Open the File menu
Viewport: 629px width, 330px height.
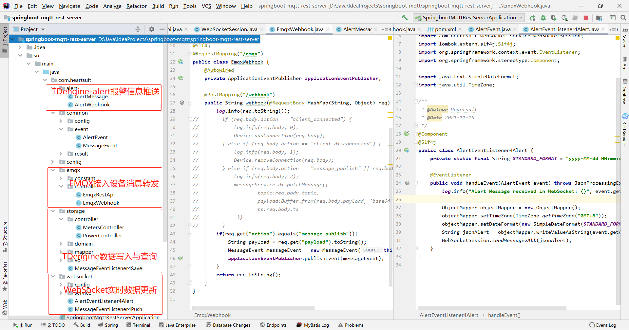pyautogui.click(x=18, y=6)
